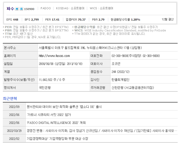Click the 명의개서 row header
The image size is (182, 145).
pyautogui.click(x=20, y=88)
